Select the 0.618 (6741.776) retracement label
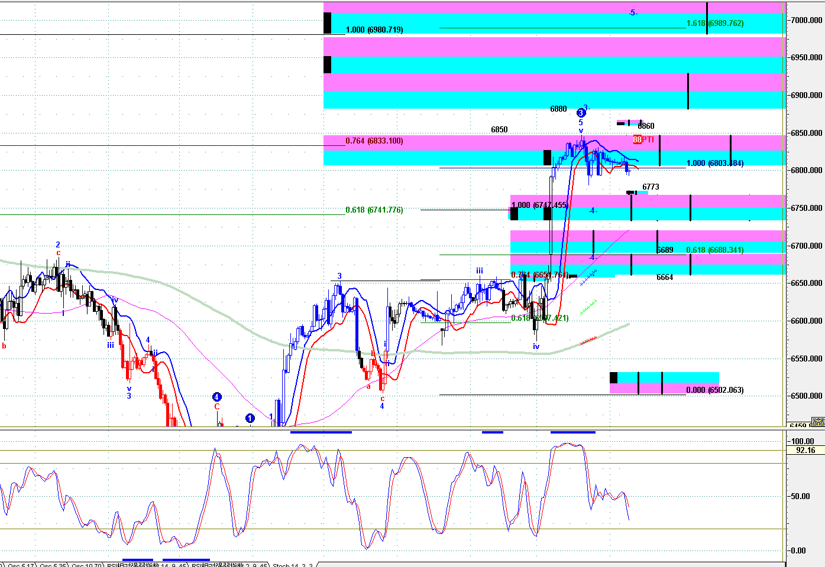Image resolution: width=825 pixels, height=567 pixels. click(x=374, y=210)
